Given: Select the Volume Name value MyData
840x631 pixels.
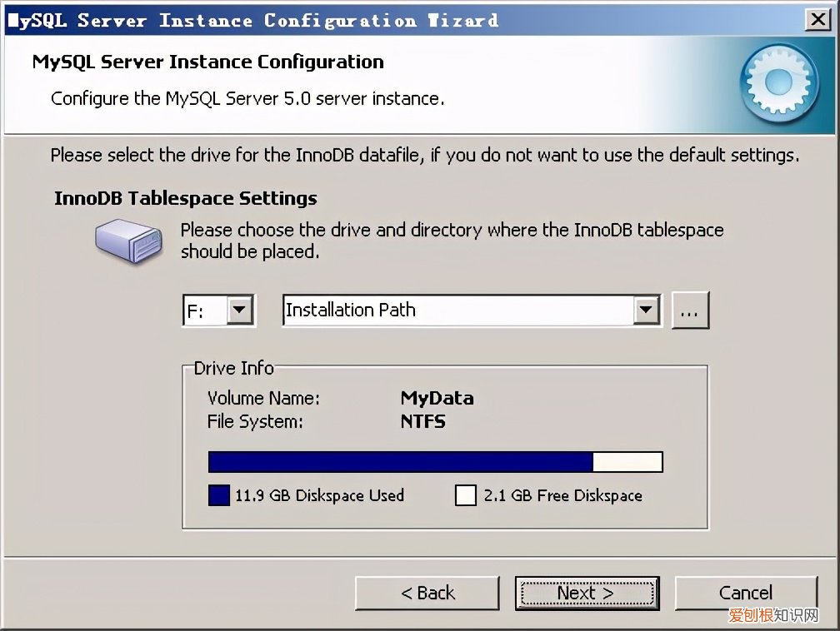Looking at the screenshot, I should tap(437, 398).
